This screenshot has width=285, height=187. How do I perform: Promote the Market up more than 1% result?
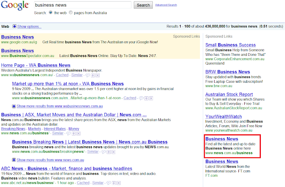click(x=146, y=98)
